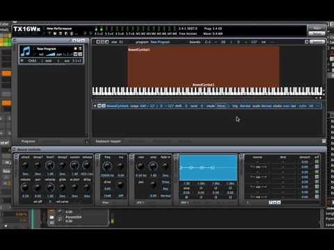Viewport: 334px width, 250px height.
Task: Click the lower button at plugin top right
Action: [317, 33]
